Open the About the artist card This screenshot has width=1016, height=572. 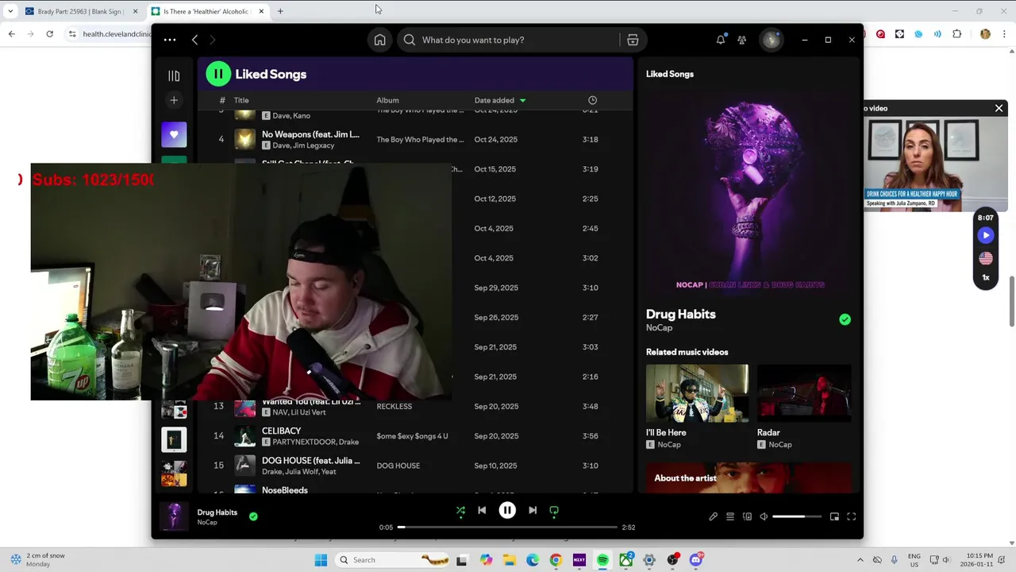coord(749,477)
